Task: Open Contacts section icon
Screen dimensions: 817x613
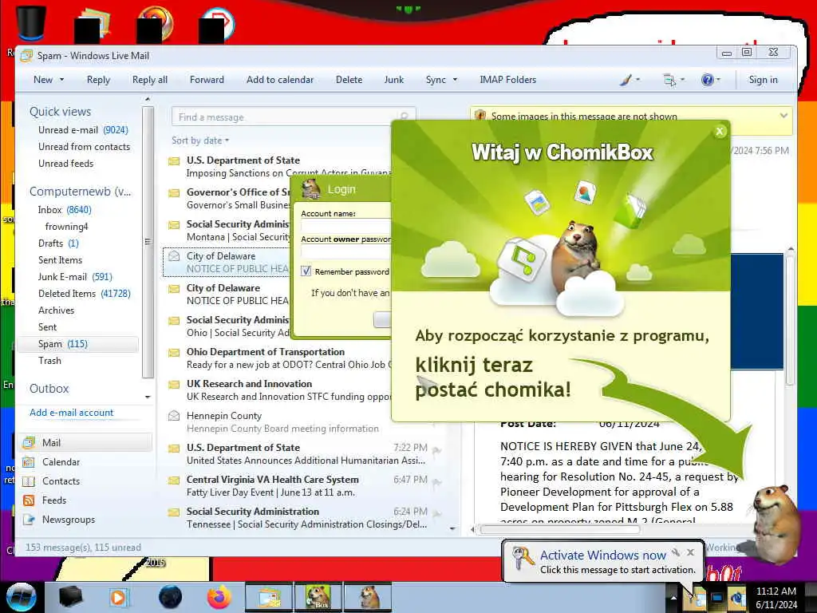Action: click(x=29, y=481)
